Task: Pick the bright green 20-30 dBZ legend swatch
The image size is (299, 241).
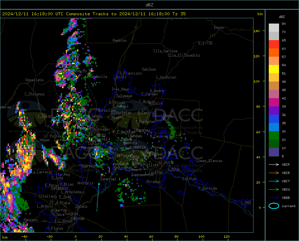Action: (x=274, y=136)
